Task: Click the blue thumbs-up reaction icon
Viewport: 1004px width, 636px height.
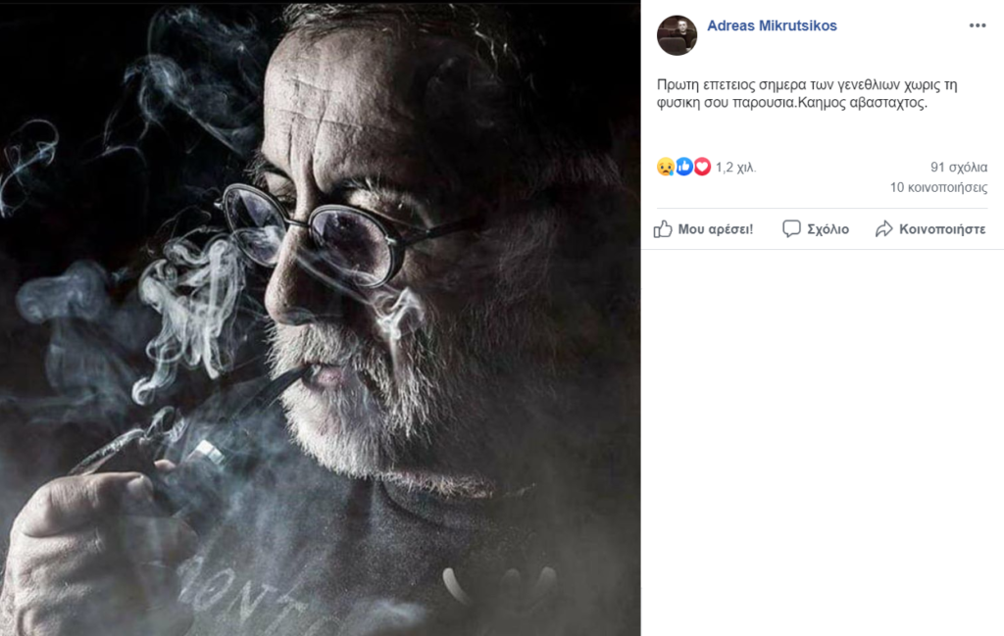Action: pyautogui.click(x=683, y=167)
